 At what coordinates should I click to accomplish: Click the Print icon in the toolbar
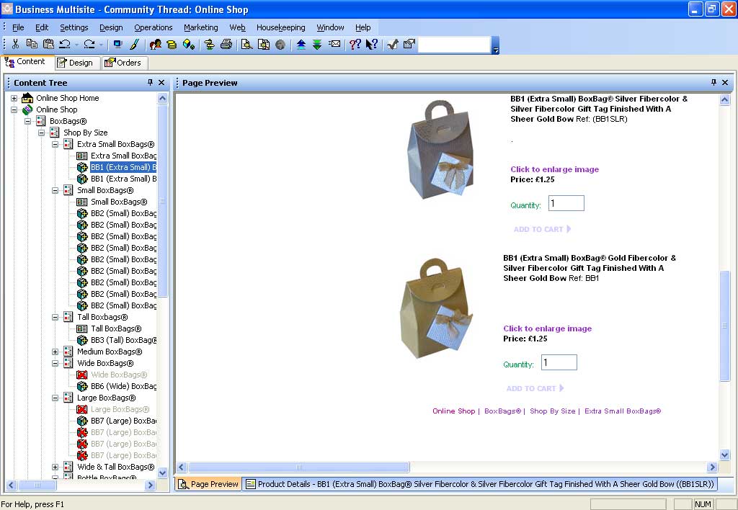226,45
